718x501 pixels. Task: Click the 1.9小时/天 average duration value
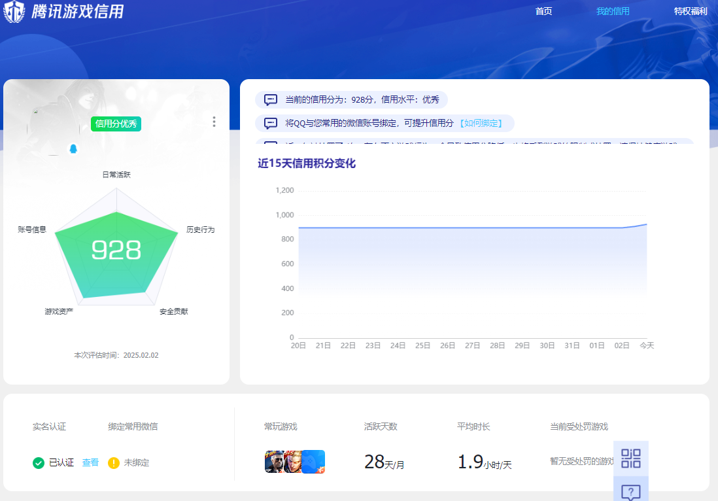pyautogui.click(x=485, y=462)
